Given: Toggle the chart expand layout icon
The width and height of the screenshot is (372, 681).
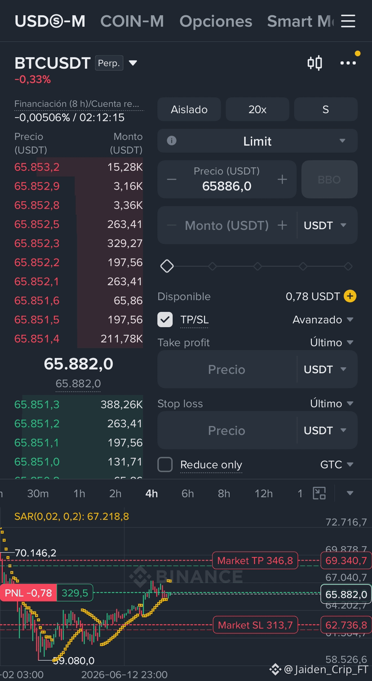Looking at the screenshot, I should (319, 493).
